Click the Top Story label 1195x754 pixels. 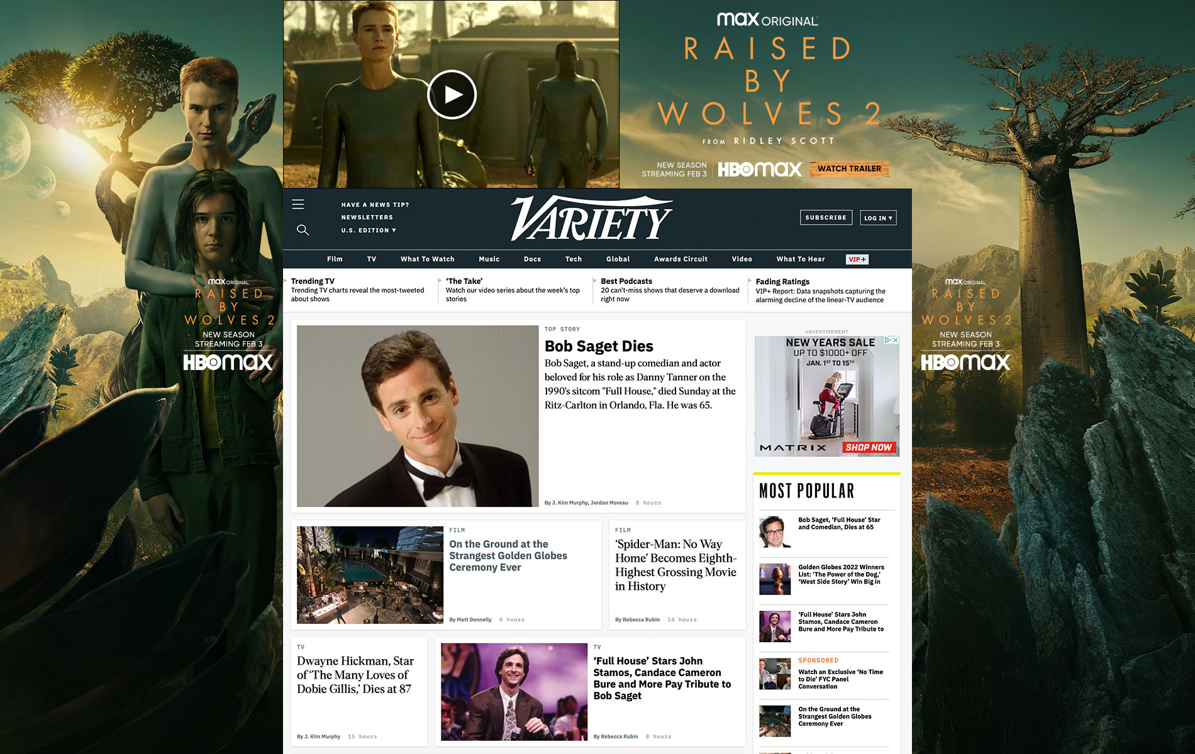(562, 329)
